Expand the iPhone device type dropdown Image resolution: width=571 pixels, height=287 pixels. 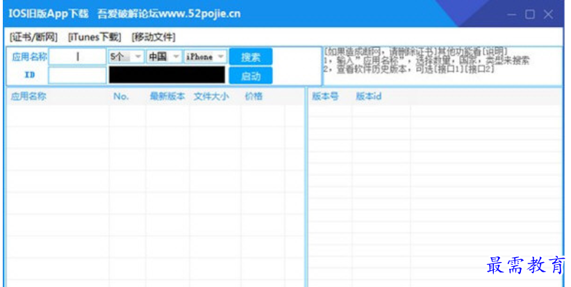(206, 57)
